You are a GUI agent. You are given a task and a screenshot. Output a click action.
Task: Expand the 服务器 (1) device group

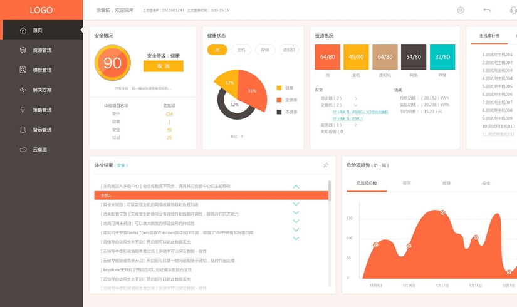pyautogui.click(x=356, y=125)
